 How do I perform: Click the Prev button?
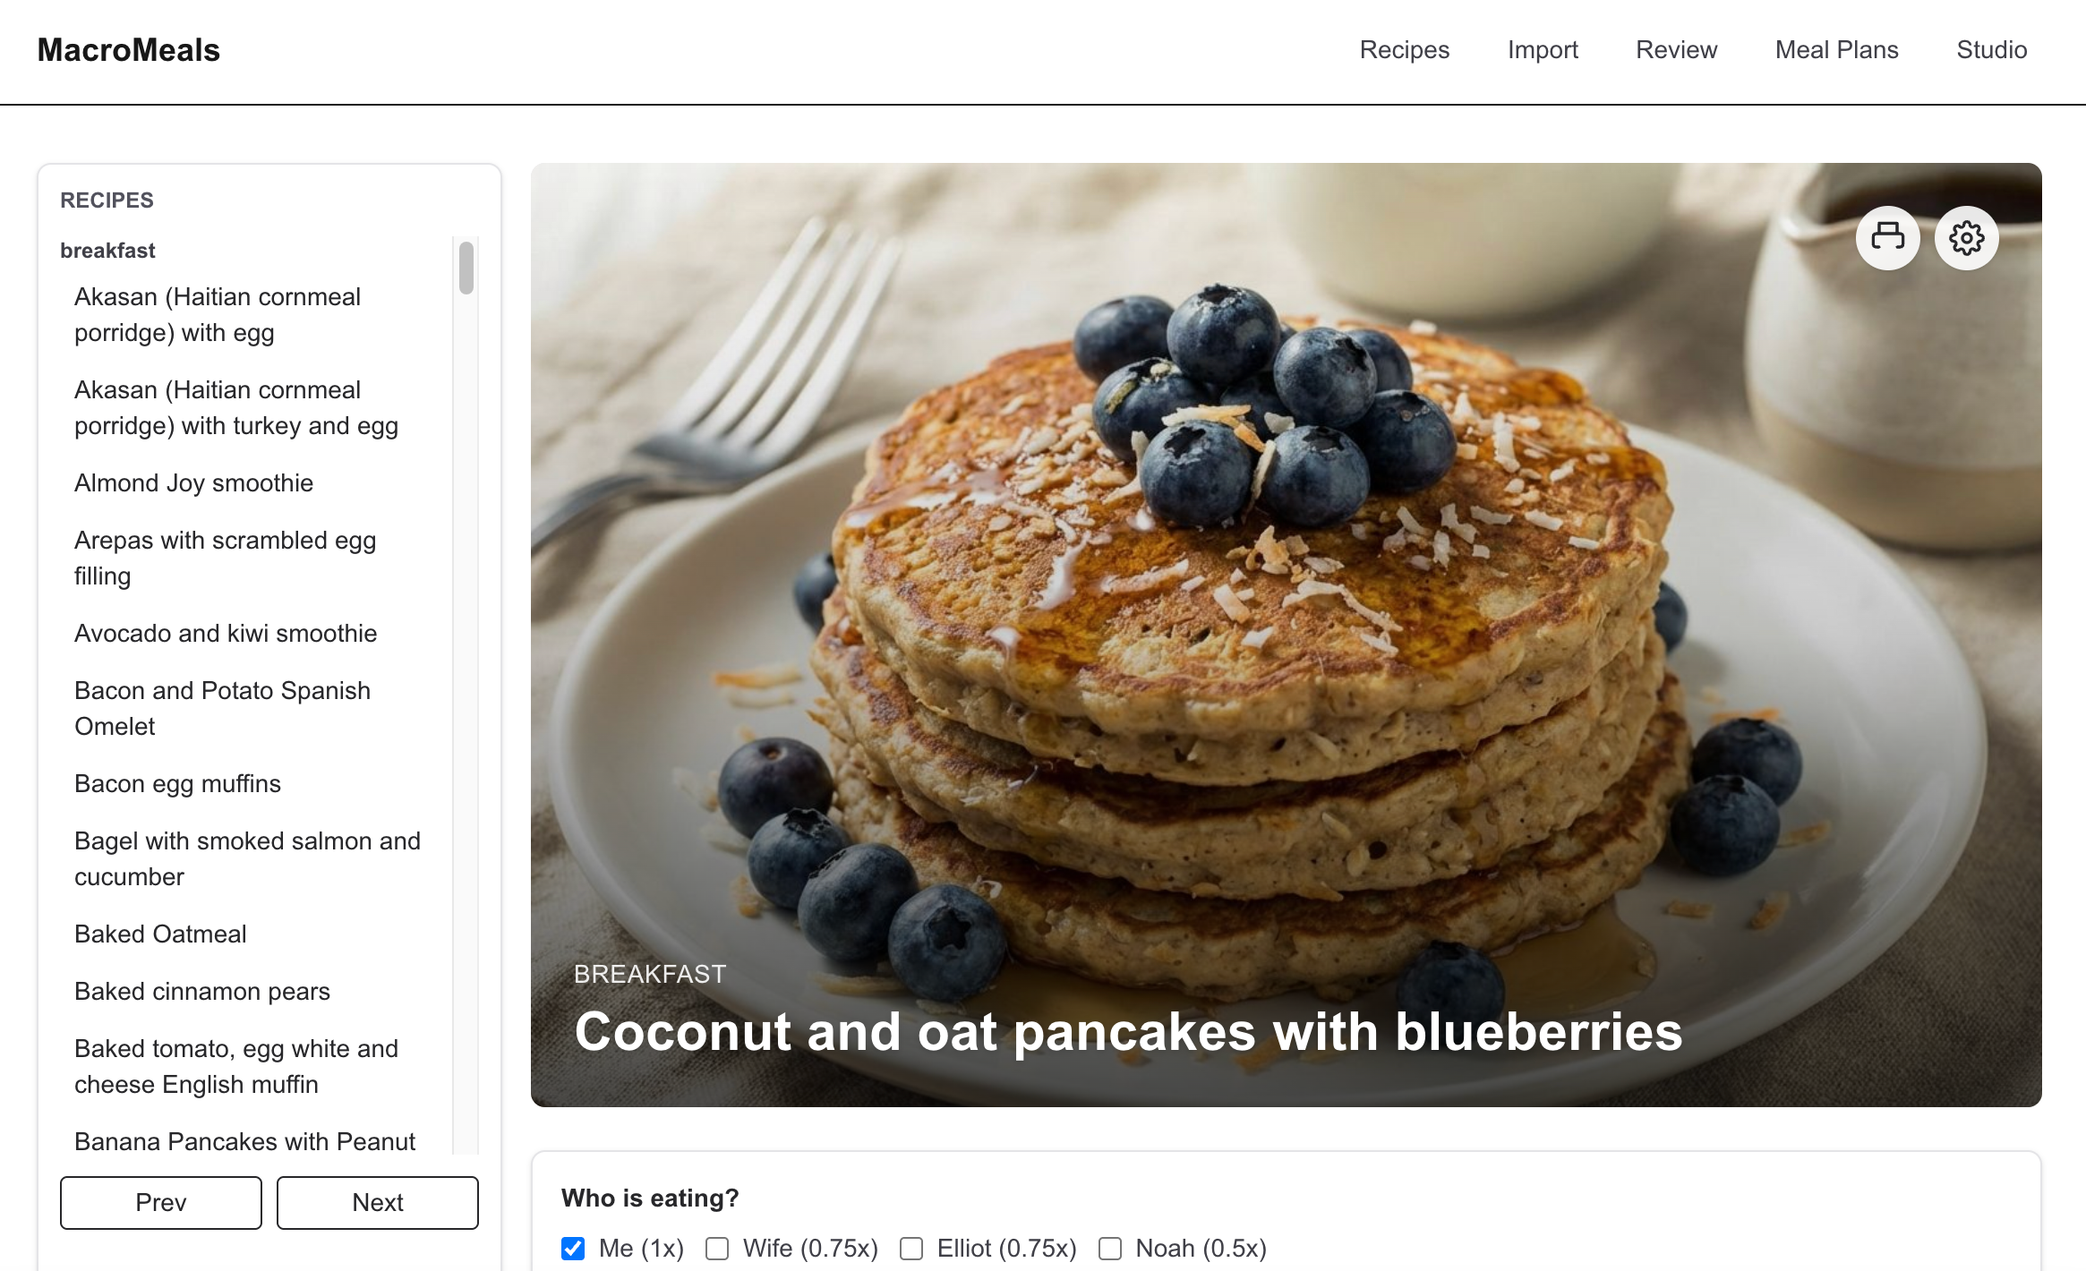[160, 1202]
